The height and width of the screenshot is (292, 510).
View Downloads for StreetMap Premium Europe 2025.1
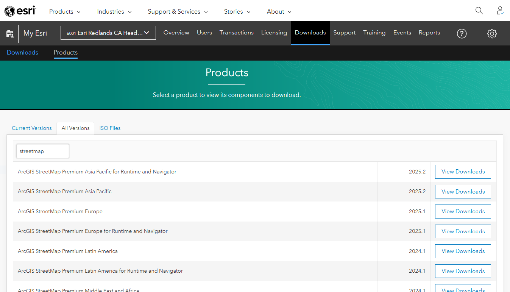pos(463,211)
